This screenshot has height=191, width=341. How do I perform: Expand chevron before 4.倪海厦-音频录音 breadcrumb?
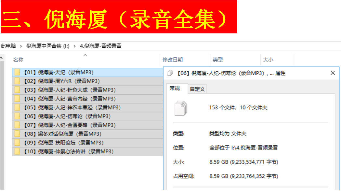tap(75, 46)
